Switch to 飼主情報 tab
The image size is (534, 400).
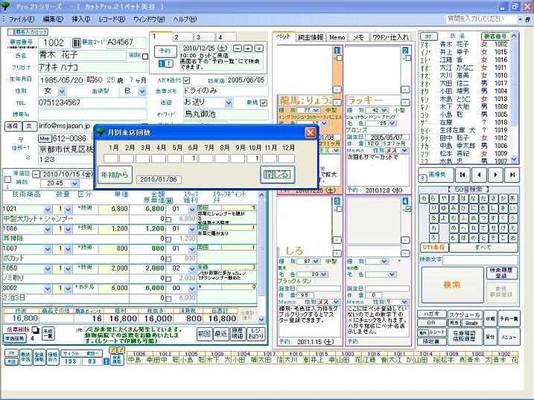(x=311, y=37)
